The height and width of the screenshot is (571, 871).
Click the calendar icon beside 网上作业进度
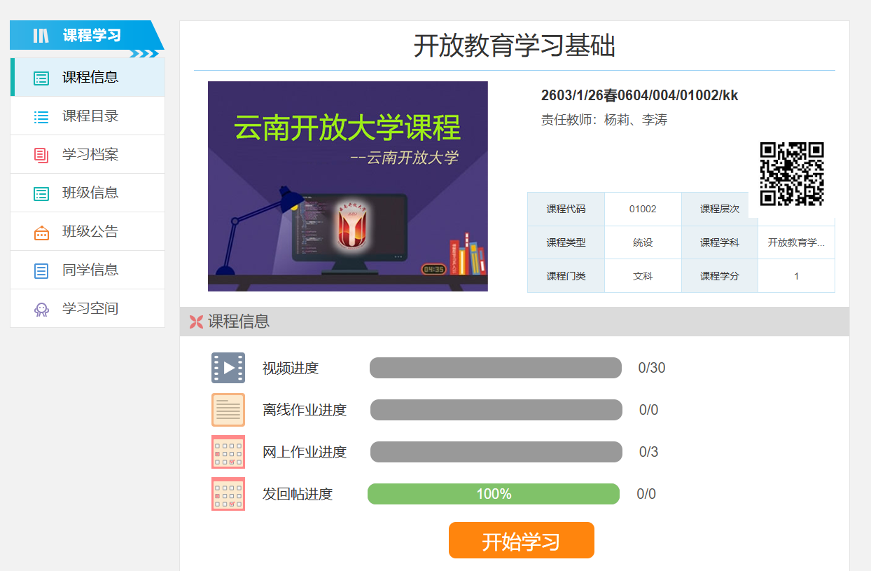[228, 452]
